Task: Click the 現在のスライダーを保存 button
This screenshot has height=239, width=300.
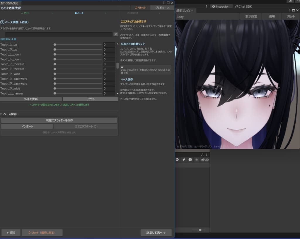Action: [59, 120]
